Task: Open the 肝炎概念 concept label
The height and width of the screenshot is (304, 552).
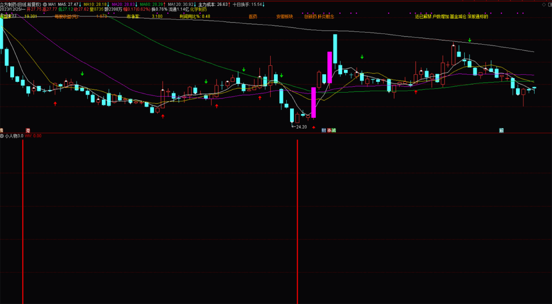Action: [x=326, y=17]
